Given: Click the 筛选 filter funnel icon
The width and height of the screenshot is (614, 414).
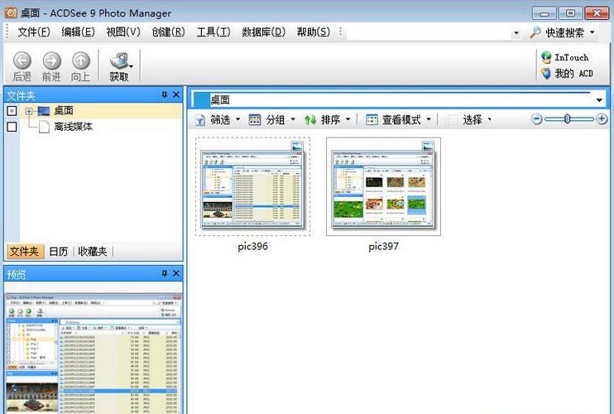Looking at the screenshot, I should (x=200, y=120).
